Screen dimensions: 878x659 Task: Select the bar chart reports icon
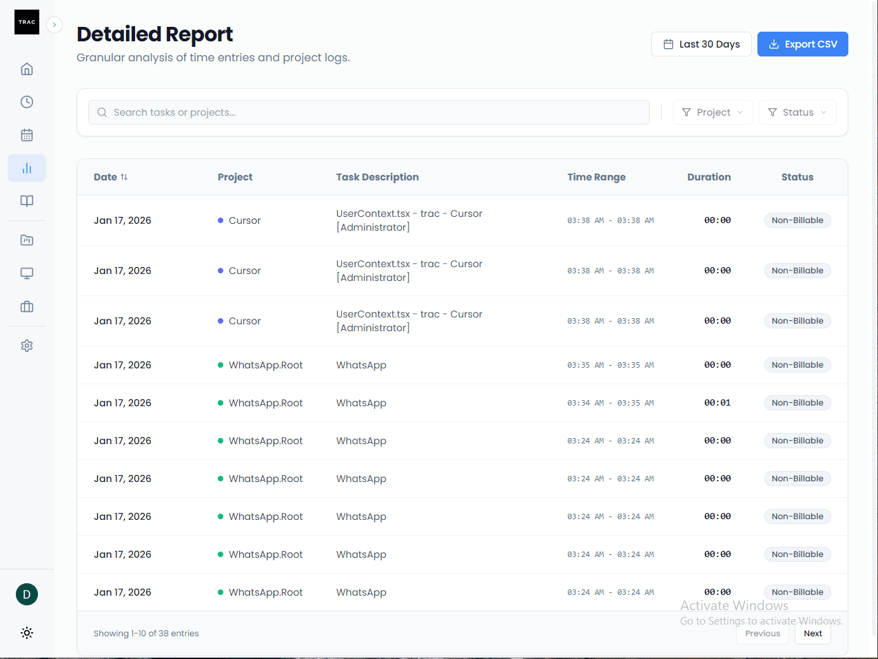(x=27, y=168)
